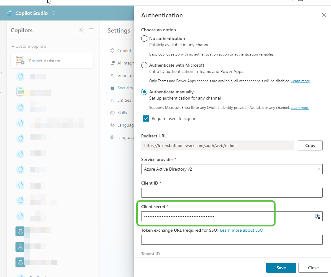Image resolution: width=331 pixels, height=277 pixels.
Task: Open the Languages settings section
Action: pos(125,125)
